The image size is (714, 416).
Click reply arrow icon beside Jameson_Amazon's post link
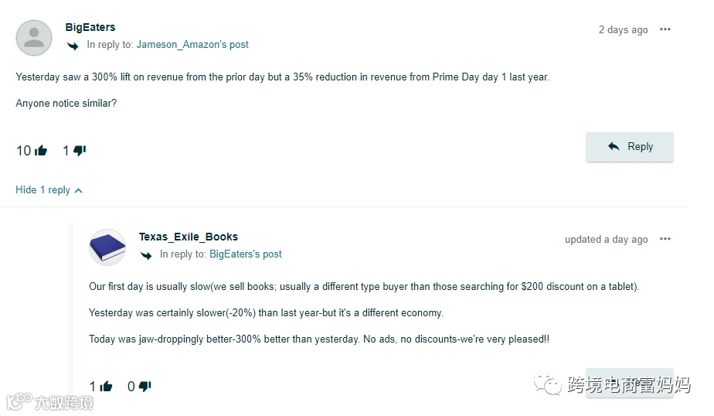[x=73, y=46]
